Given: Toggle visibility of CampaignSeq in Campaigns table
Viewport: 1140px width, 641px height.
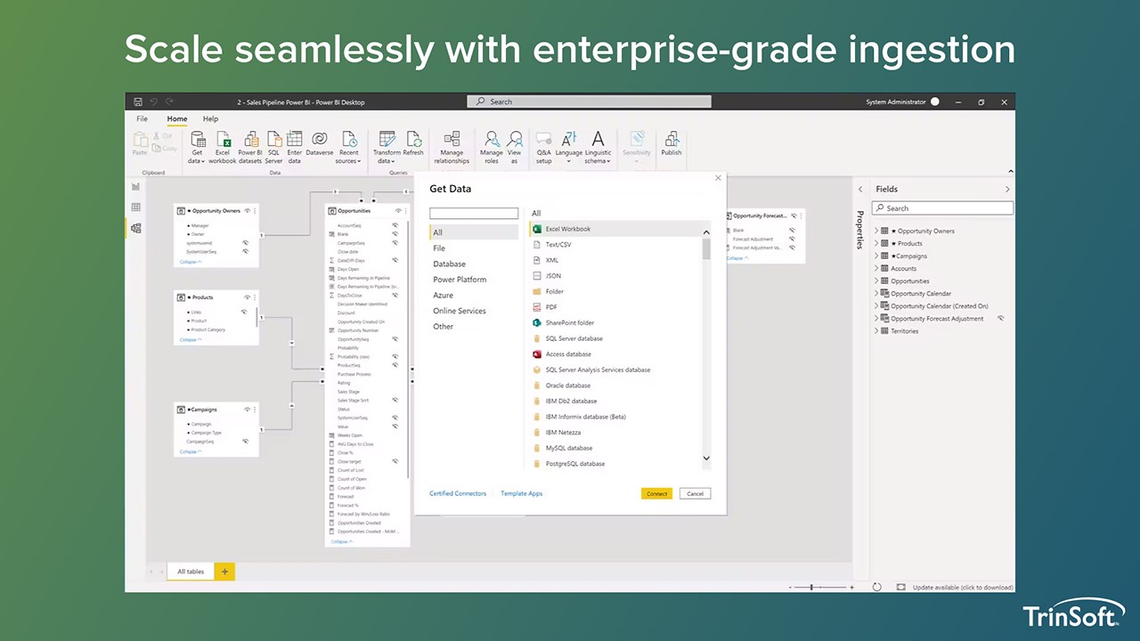Looking at the screenshot, I should pyautogui.click(x=246, y=442).
